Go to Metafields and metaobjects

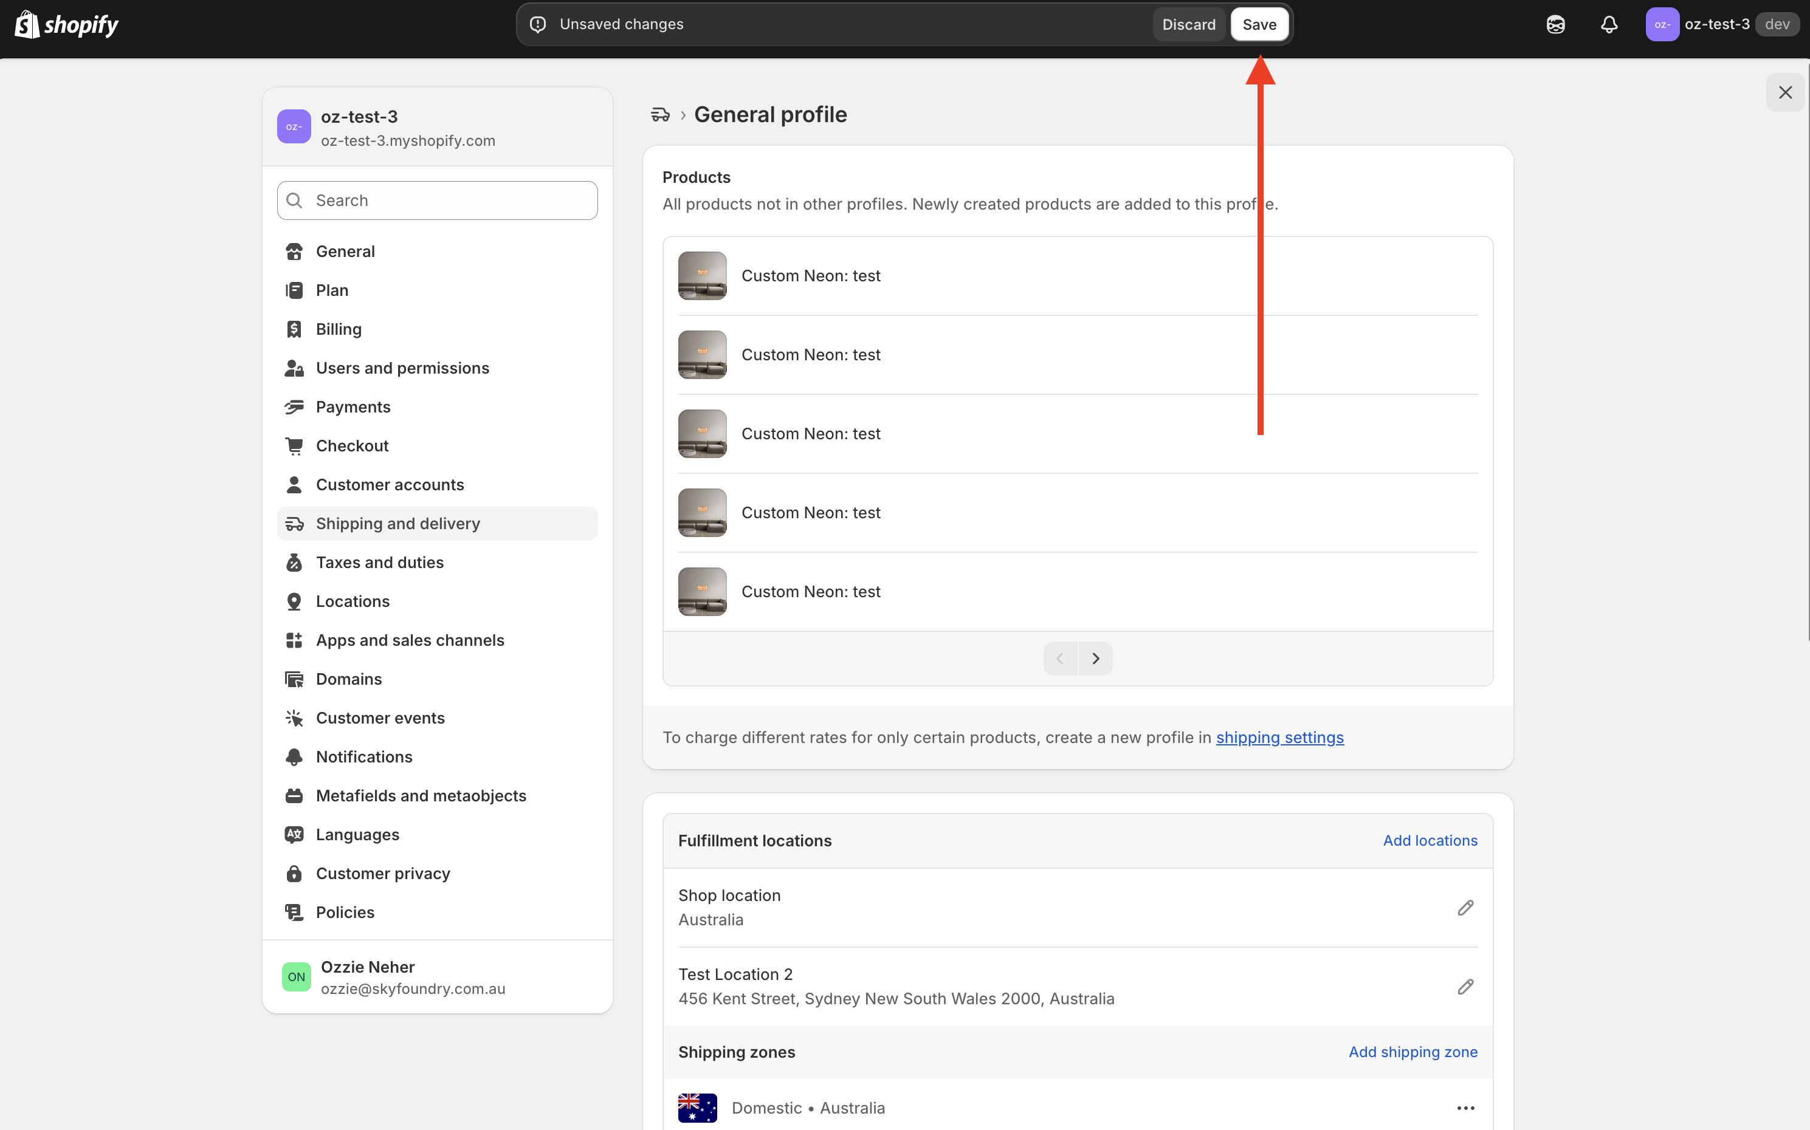coord(421,795)
